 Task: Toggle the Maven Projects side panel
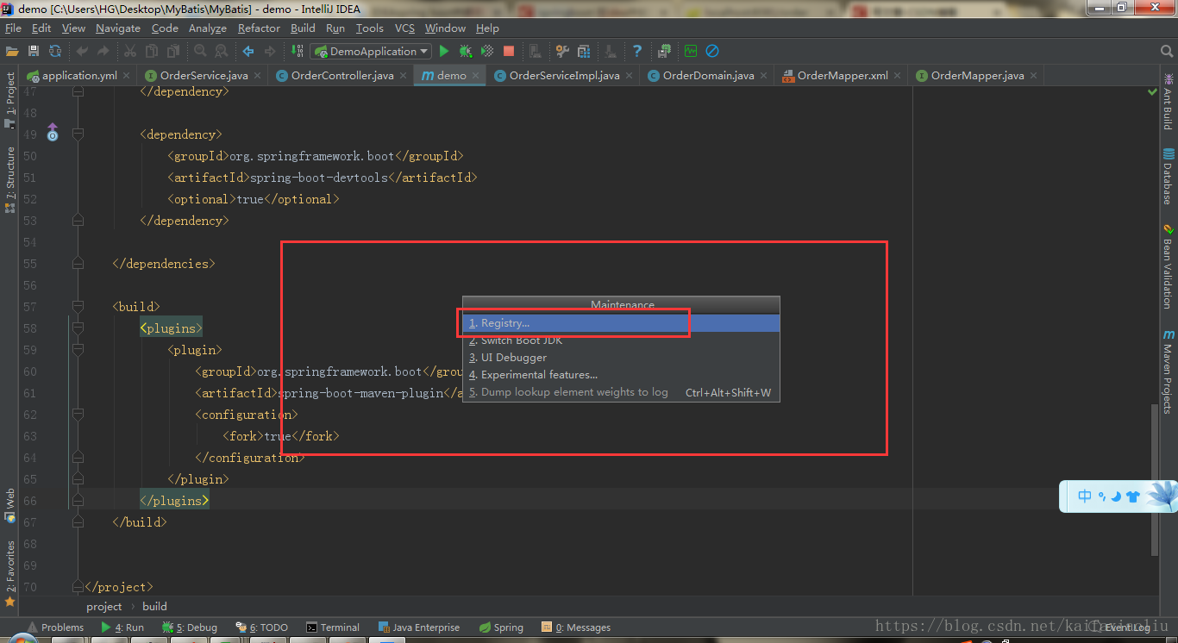[x=1169, y=371]
